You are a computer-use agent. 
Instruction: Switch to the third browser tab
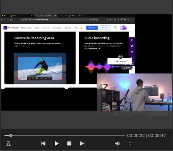[x=69, y=16]
